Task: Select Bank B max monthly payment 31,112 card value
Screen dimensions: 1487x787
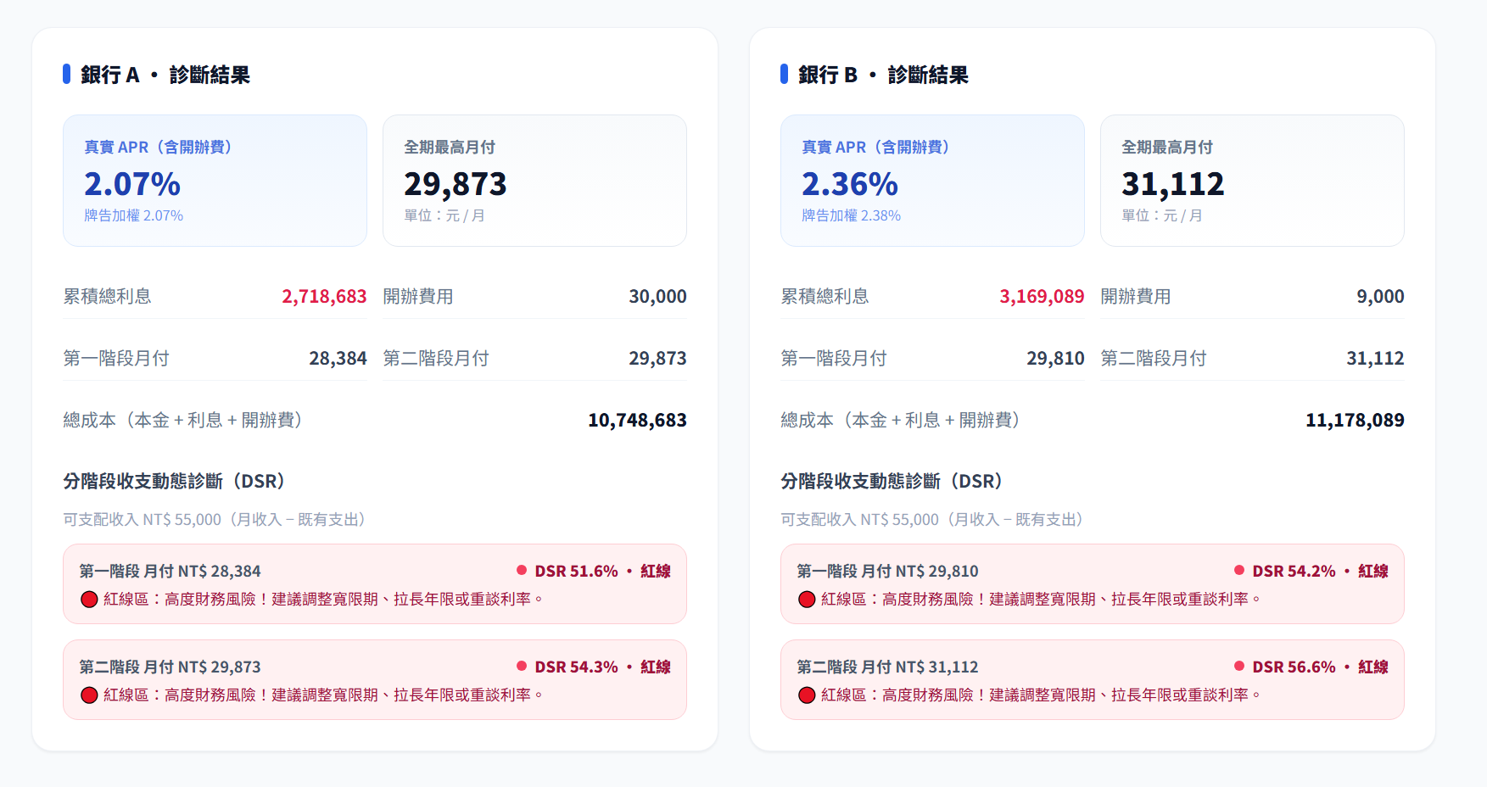Action: click(x=1173, y=184)
